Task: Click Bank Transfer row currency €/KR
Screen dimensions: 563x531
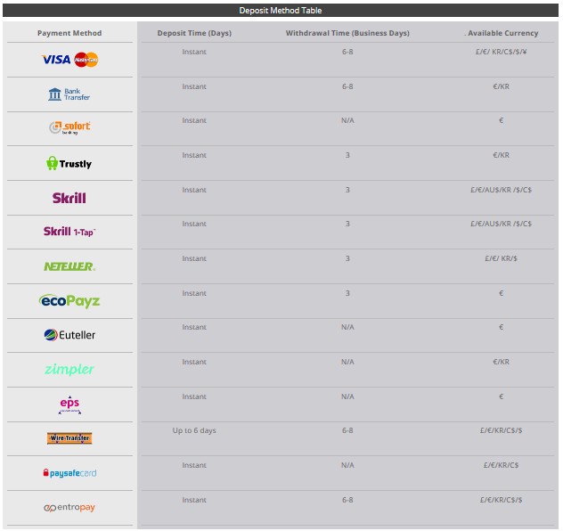Action: tap(502, 86)
